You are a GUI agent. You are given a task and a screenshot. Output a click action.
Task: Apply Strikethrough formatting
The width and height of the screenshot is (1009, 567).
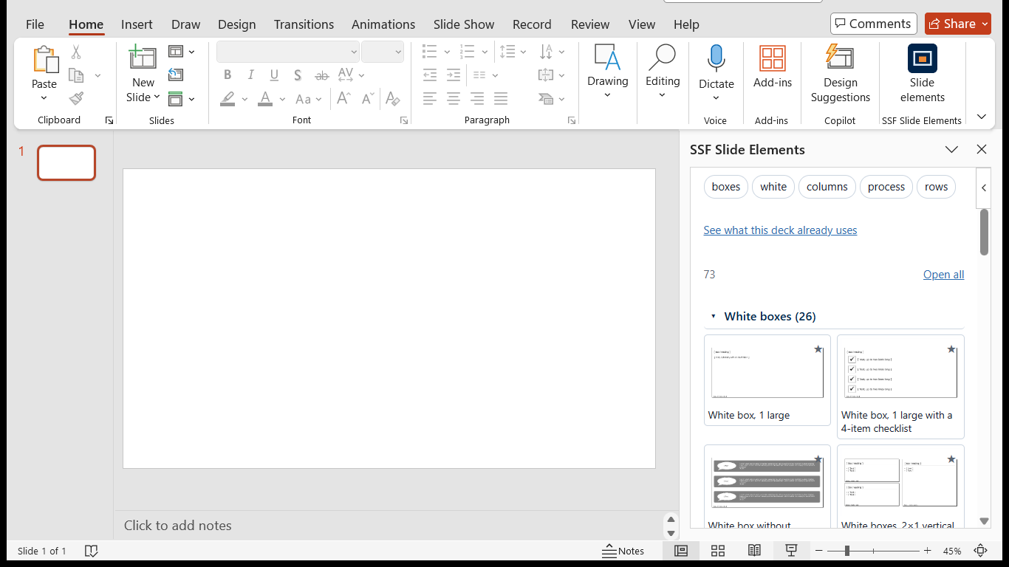point(321,75)
